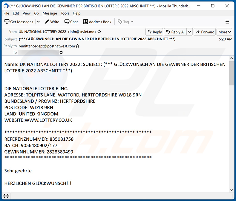Click the HERZLICHEN GLÜCKWUNSCH!!! text

coord(38,183)
